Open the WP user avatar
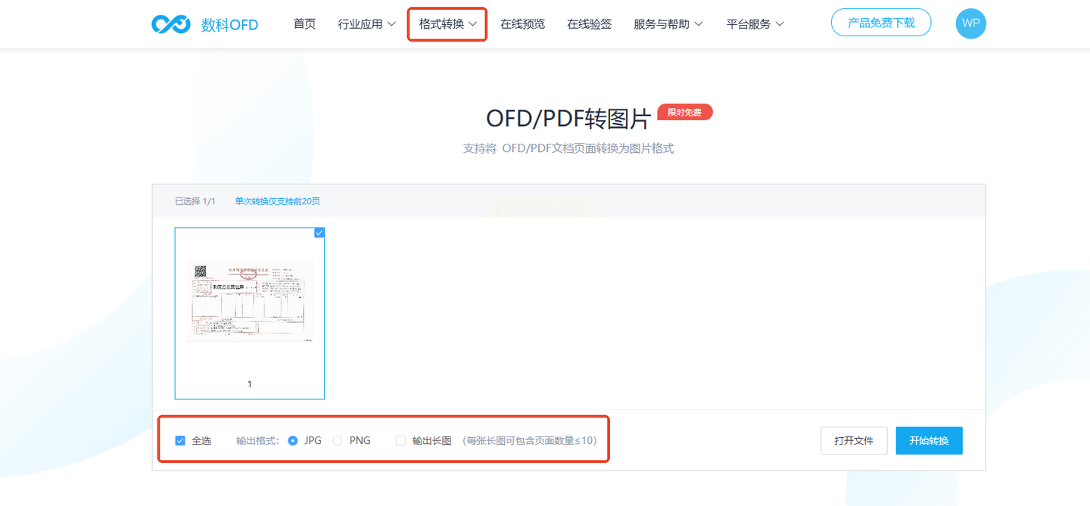 point(970,23)
